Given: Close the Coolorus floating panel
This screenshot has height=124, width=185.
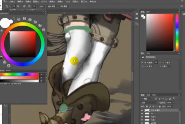Looking at the screenshot, I should coord(46,11).
